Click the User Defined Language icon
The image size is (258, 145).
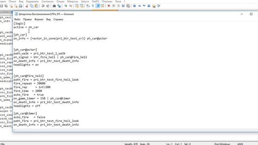[x=102, y=6]
